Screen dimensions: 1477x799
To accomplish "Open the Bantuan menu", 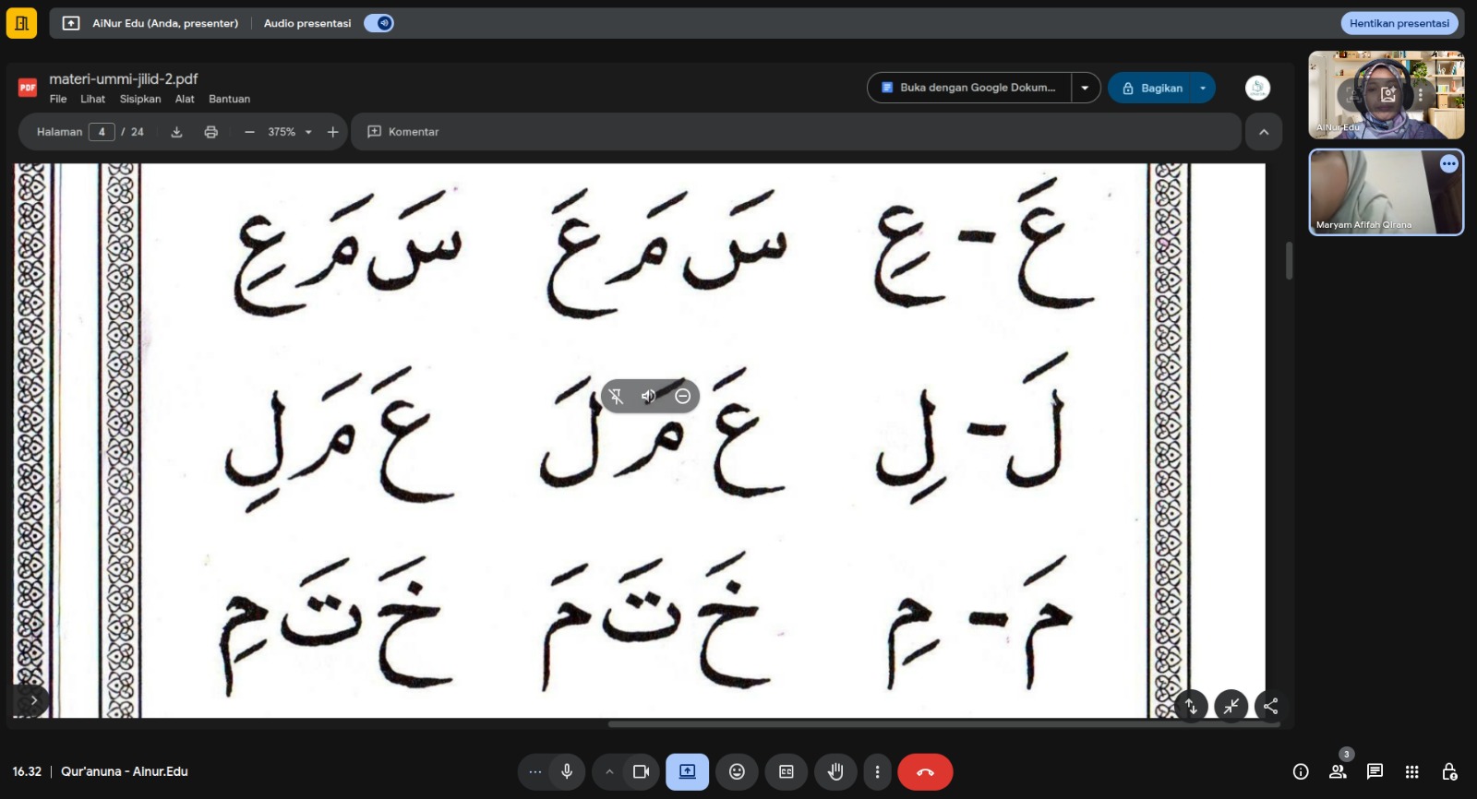I will click(229, 99).
